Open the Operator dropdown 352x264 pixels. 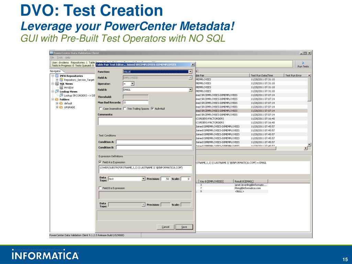[x=132, y=84]
